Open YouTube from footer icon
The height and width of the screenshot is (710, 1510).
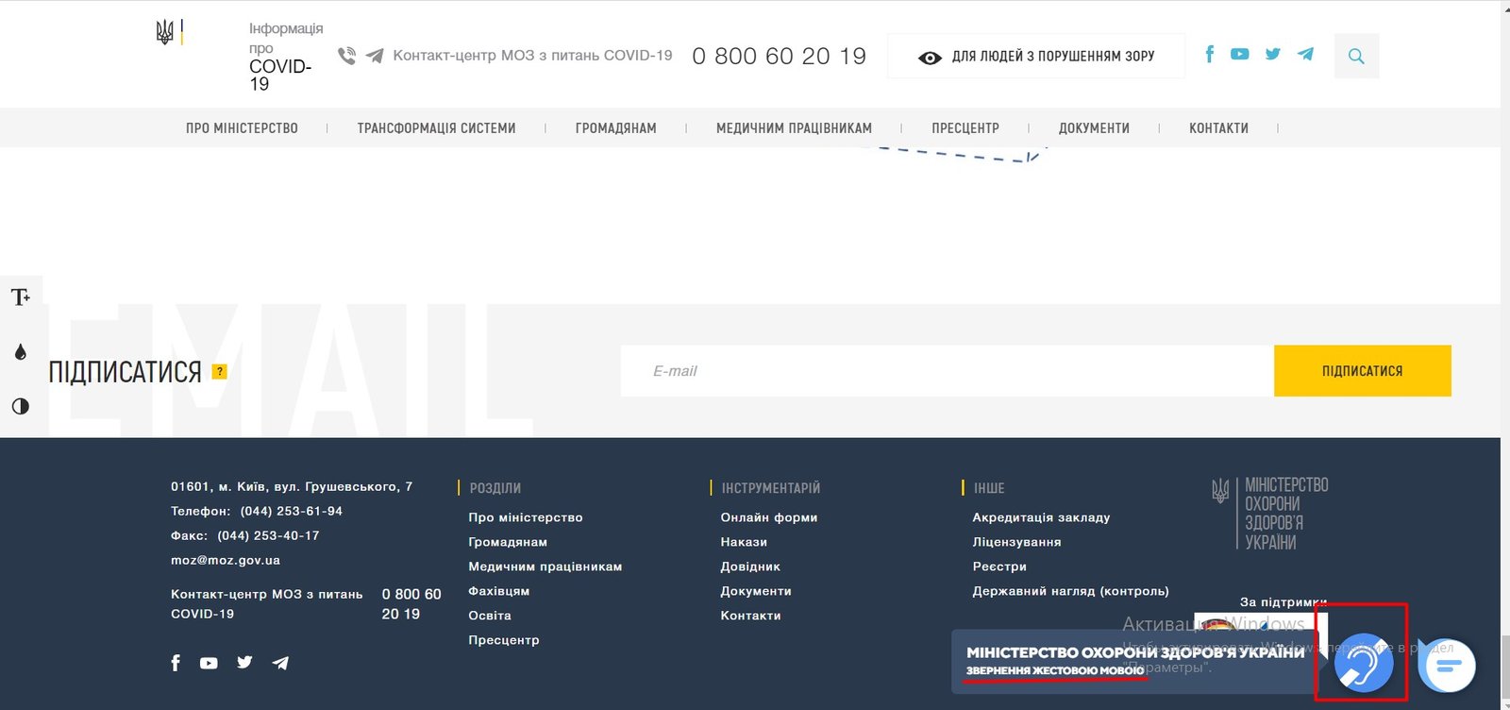[x=209, y=663]
